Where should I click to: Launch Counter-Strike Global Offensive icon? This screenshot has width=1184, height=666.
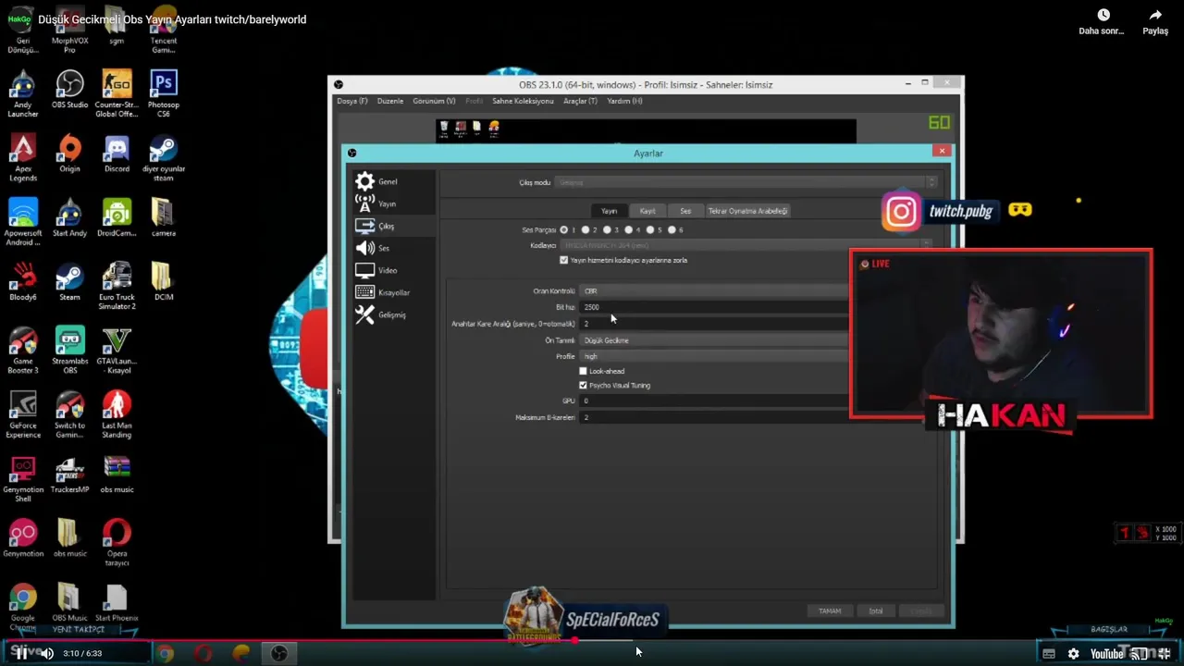coord(117,93)
